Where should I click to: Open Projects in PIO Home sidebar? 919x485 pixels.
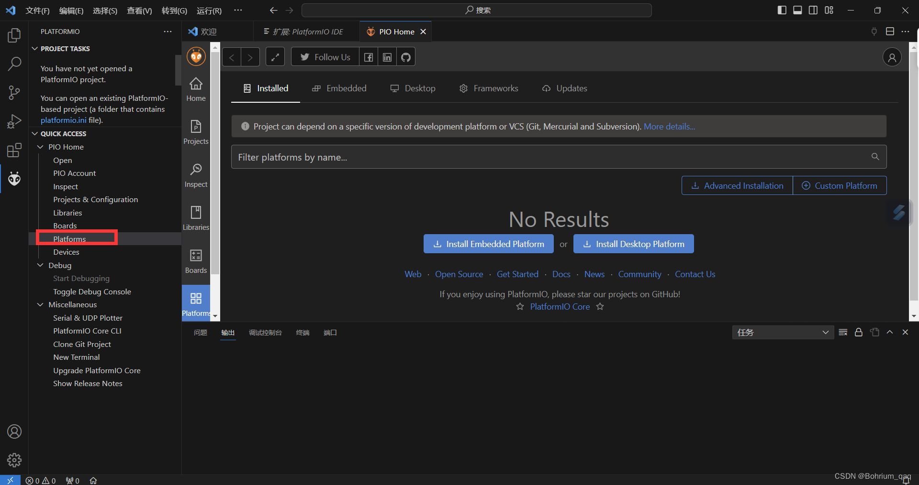(x=196, y=132)
